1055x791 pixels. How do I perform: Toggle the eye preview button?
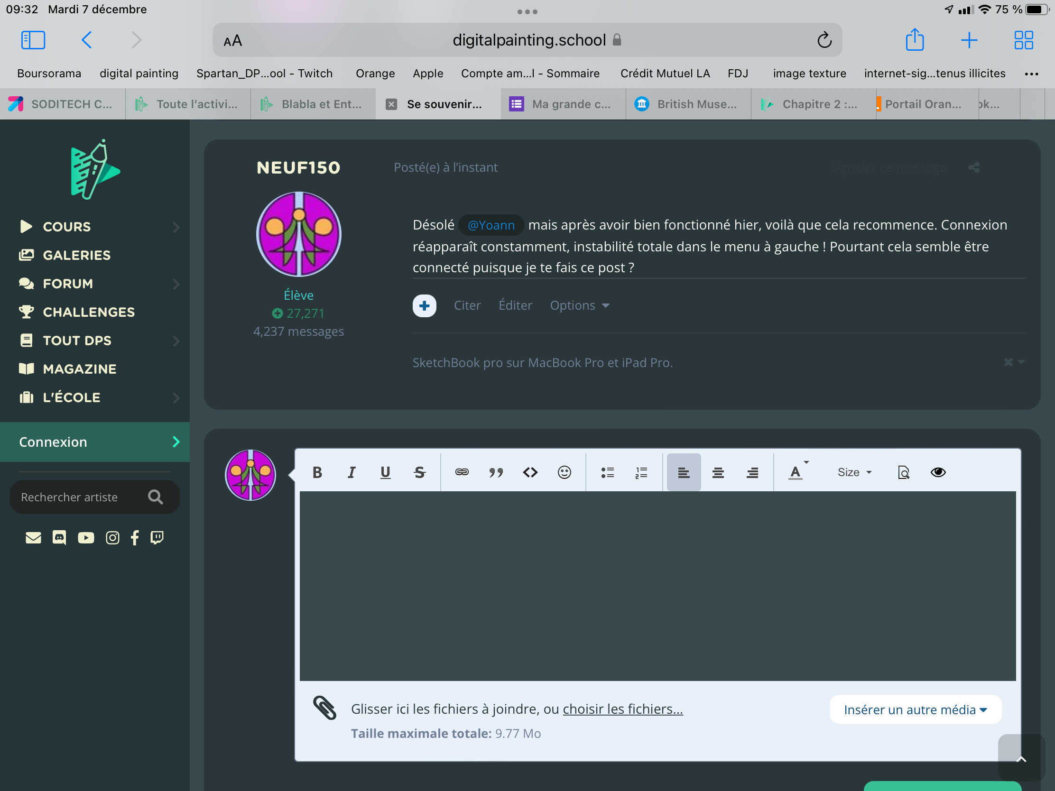(x=938, y=472)
